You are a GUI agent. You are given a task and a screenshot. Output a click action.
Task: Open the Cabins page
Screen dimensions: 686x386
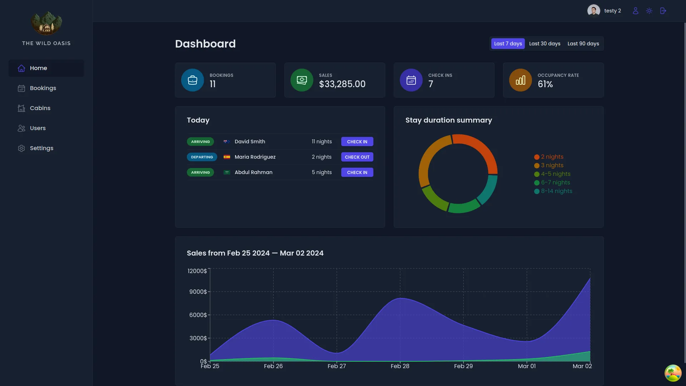pos(46,108)
